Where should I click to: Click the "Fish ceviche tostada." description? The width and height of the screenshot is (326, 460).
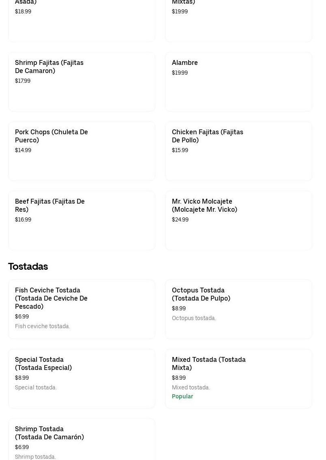43,327
